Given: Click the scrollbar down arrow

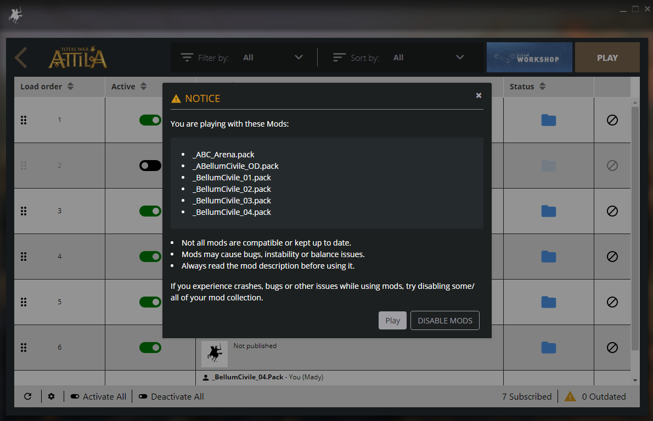Looking at the screenshot, I should (x=635, y=380).
